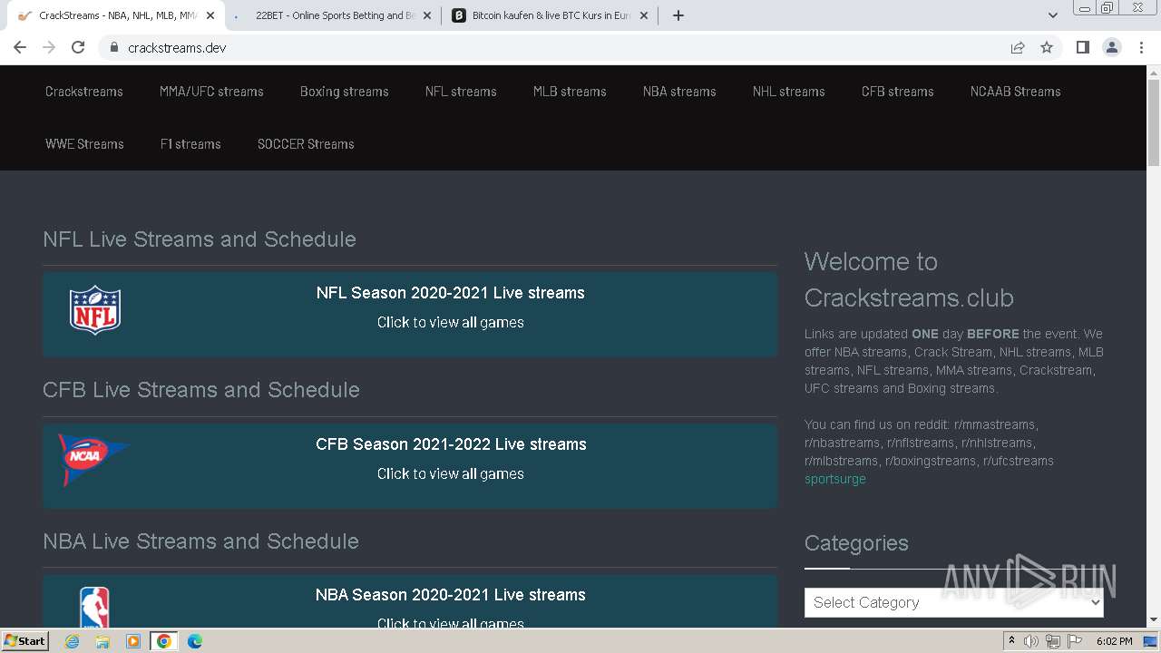1161x653 pixels.
Task: Click scrollbar down arrow
Action: pyautogui.click(x=1154, y=620)
